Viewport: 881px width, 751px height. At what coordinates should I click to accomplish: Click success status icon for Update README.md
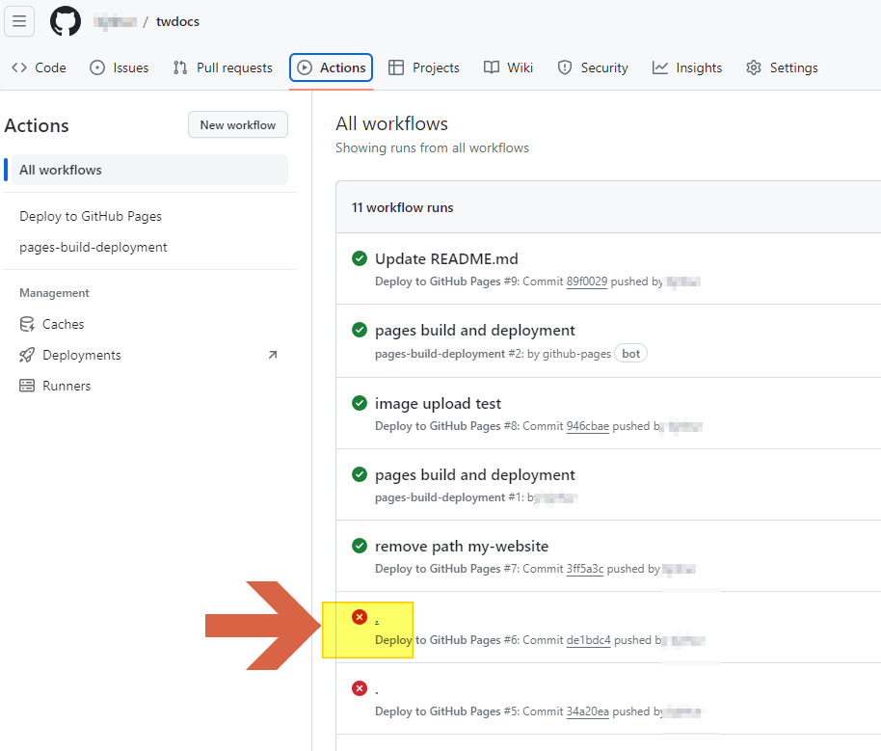pyautogui.click(x=359, y=258)
